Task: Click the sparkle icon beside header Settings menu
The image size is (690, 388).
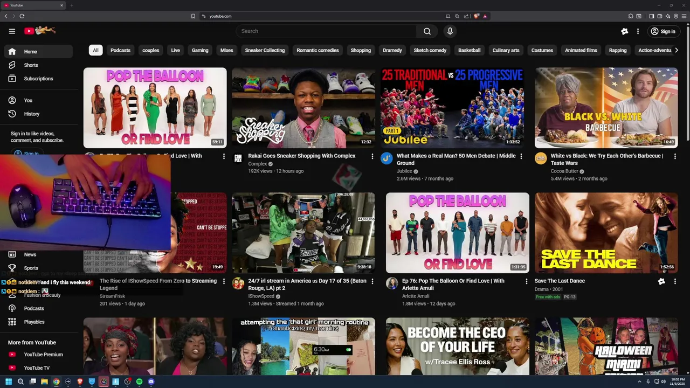Action: tap(624, 32)
